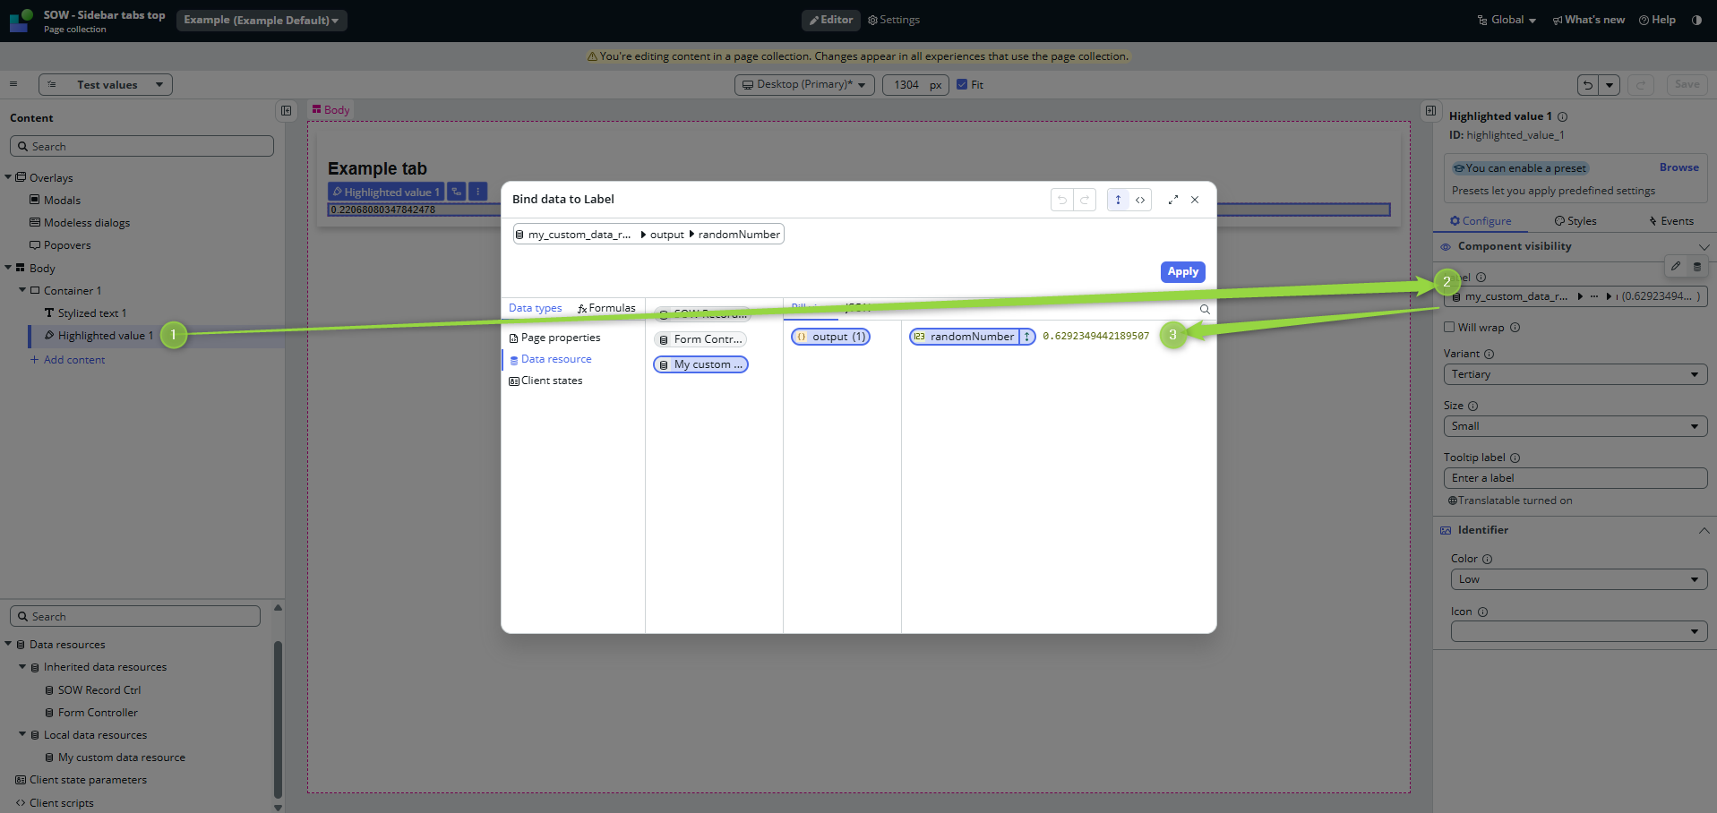Image resolution: width=1717 pixels, height=813 pixels.
Task: Click the Apply button
Action: click(x=1182, y=271)
